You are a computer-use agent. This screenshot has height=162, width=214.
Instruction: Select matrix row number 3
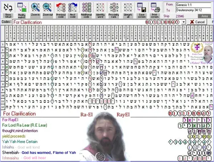click(x=3, y=55)
